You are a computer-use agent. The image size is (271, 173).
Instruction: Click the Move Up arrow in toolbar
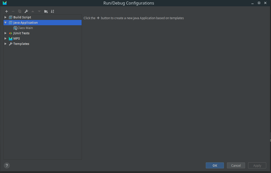[33, 11]
